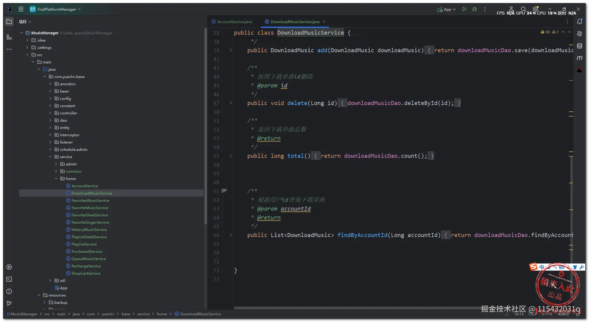This screenshot has width=589, height=322.
Task: Open IDE settings gear
Action: [536, 9]
